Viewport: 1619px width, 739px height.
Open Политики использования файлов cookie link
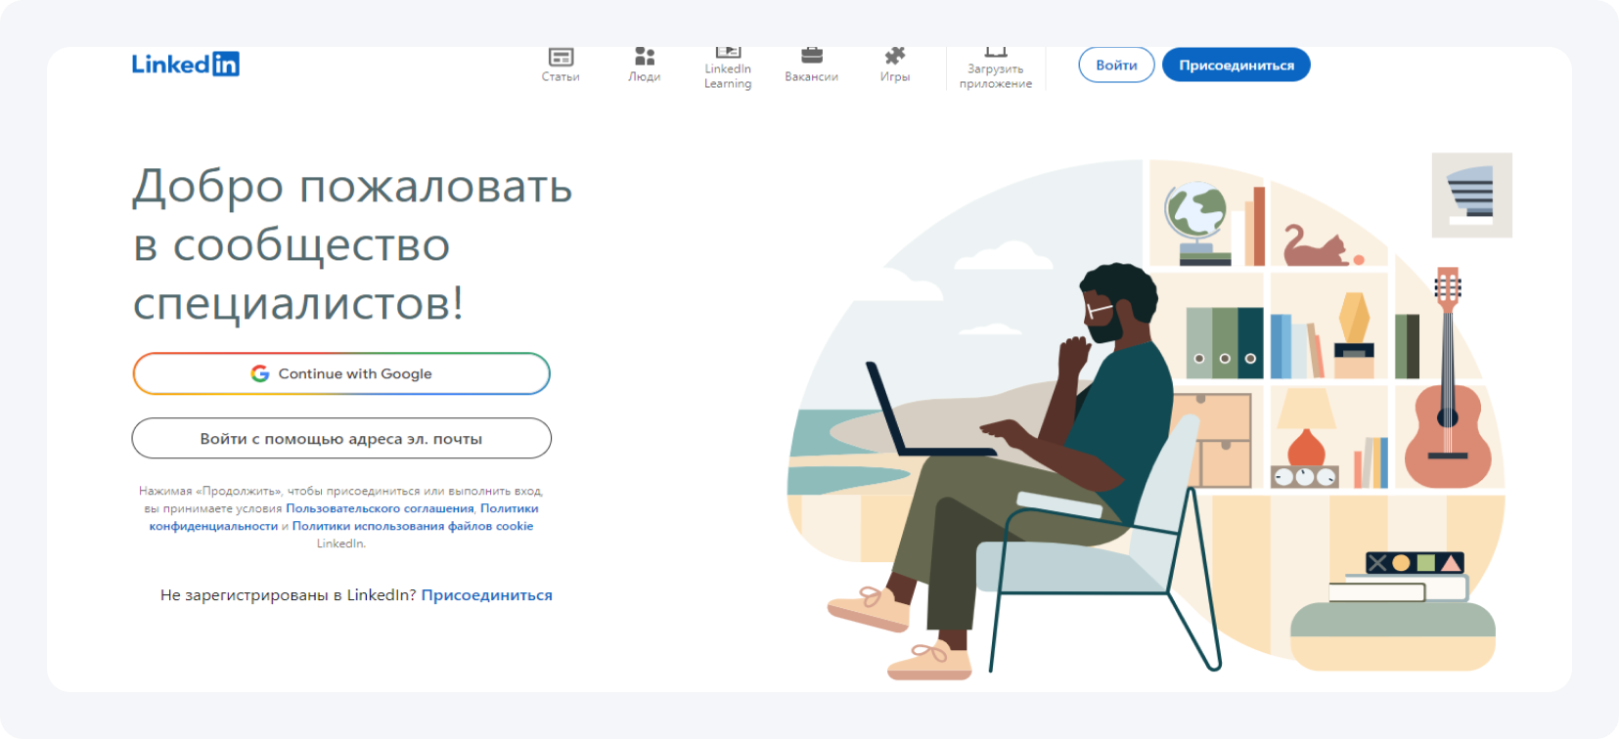(x=413, y=526)
